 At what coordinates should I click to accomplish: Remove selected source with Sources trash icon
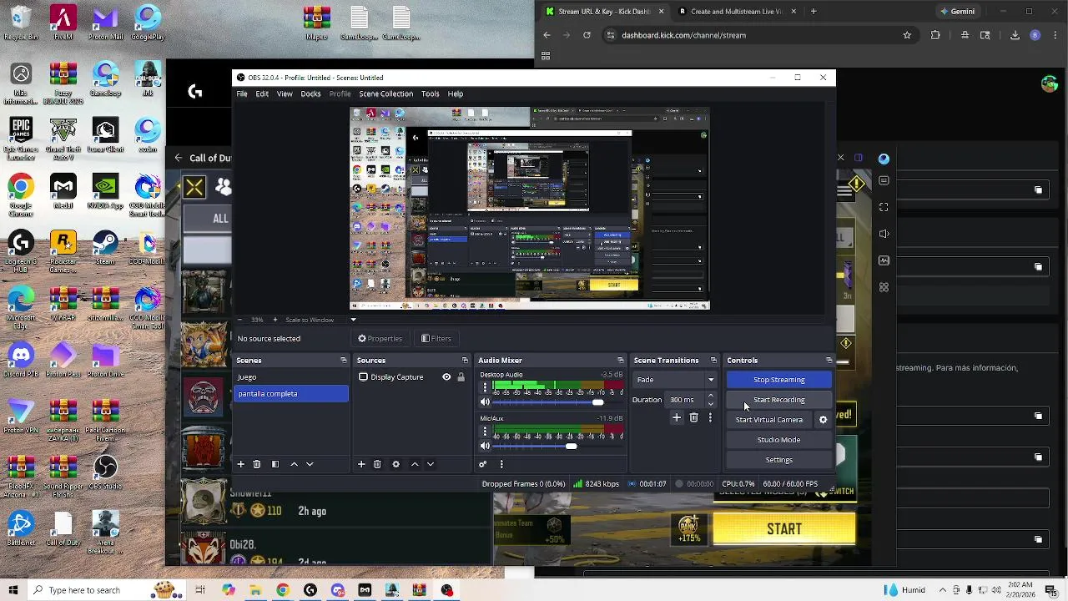pos(377,464)
